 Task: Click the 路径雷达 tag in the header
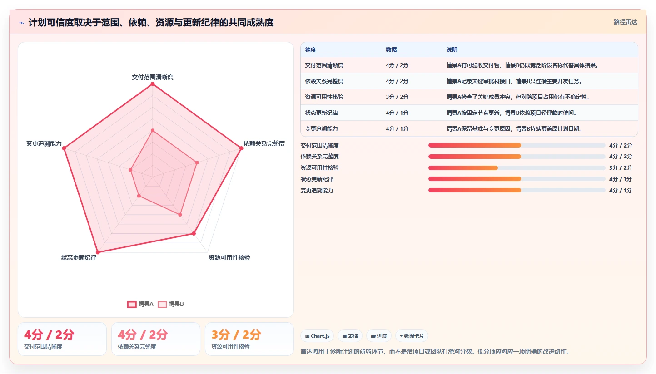[x=626, y=22]
